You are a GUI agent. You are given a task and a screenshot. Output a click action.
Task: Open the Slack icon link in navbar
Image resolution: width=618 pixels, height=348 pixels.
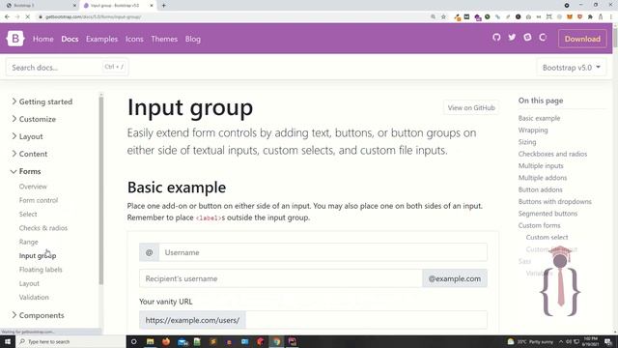click(527, 38)
